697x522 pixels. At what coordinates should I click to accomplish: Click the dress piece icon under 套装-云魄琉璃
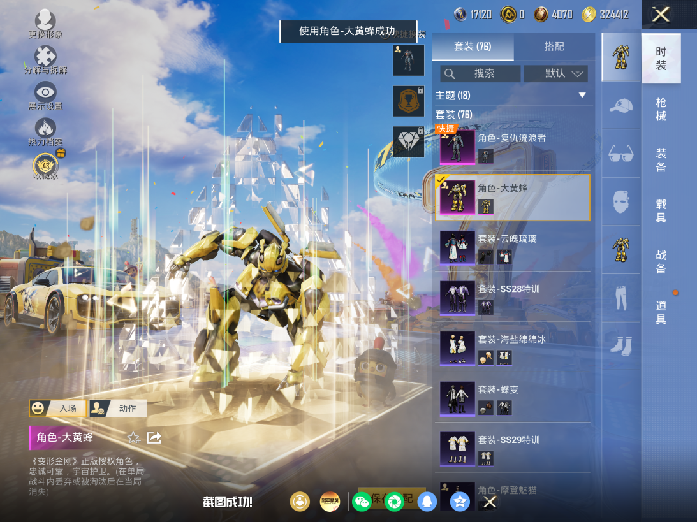pyautogui.click(x=504, y=257)
